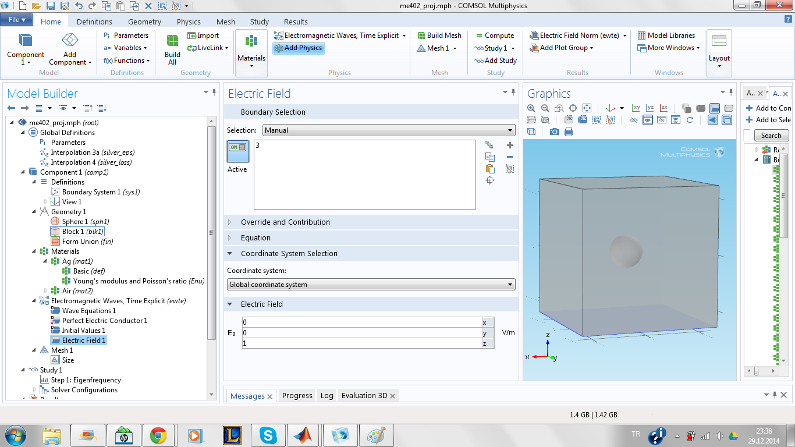795x447 pixels.
Task: Click Build Mesh in ribbon
Action: [x=439, y=36]
